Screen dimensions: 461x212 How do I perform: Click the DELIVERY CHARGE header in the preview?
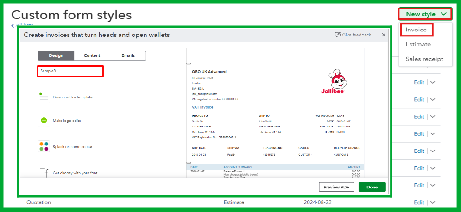347,148
